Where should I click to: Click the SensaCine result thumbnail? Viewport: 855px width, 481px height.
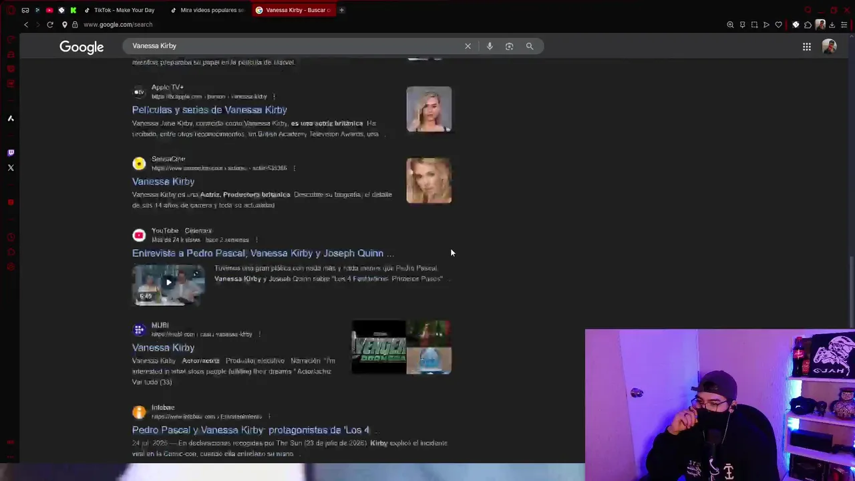429,180
